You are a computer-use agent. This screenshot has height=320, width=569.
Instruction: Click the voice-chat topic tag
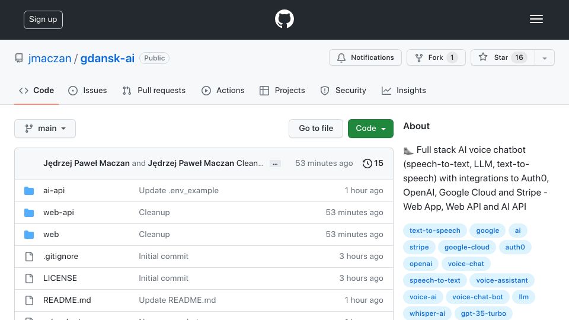pos(466,264)
